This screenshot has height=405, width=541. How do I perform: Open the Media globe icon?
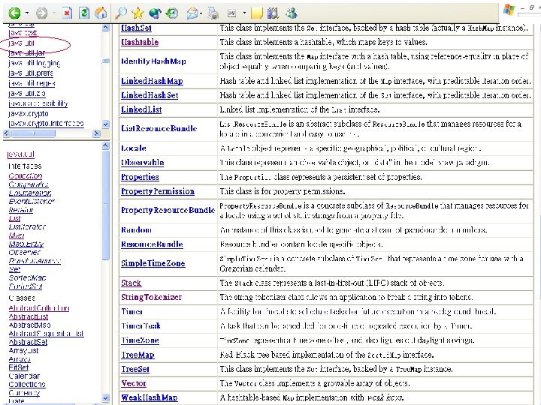pyautogui.click(x=155, y=13)
